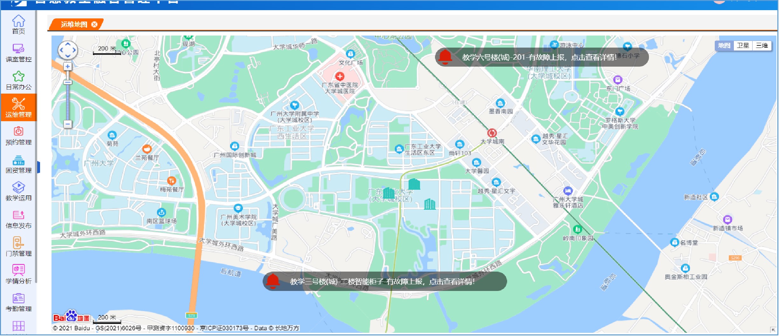
Task: Click the 梅苑餐厅 restaurant marker
Action: tap(171, 181)
